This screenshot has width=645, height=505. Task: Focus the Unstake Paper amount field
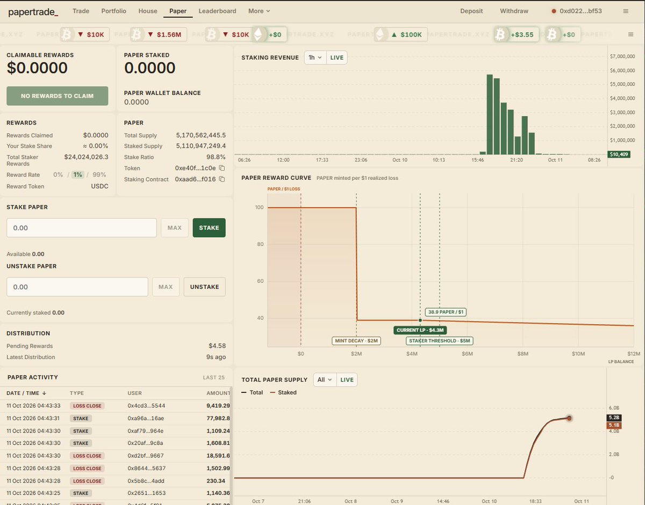click(77, 287)
